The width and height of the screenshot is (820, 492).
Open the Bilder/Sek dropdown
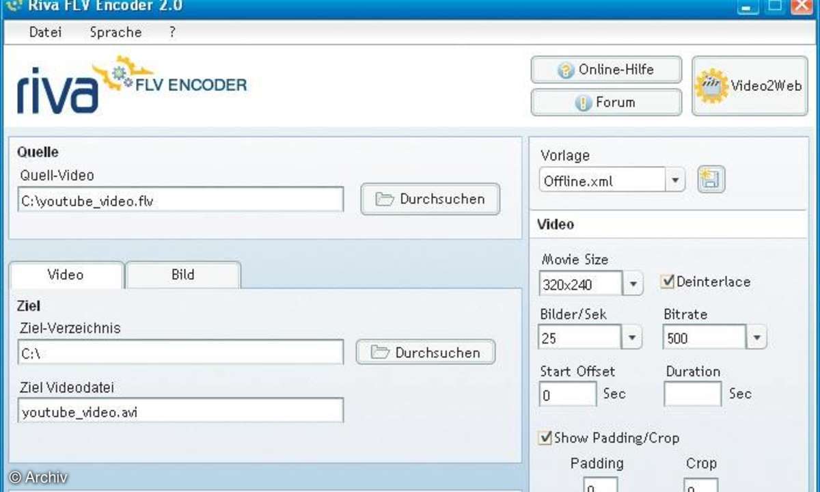[x=631, y=338]
